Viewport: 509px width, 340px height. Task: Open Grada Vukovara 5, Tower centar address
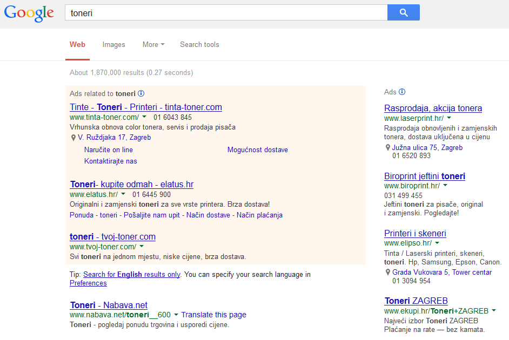[x=442, y=272]
